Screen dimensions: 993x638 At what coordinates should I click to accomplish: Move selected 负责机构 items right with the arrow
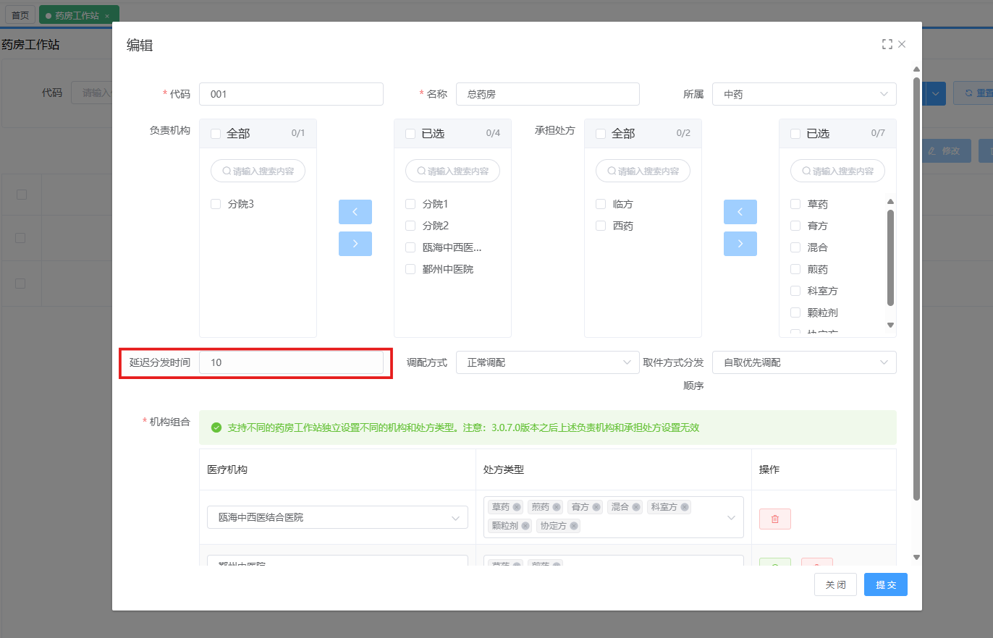pyautogui.click(x=355, y=244)
